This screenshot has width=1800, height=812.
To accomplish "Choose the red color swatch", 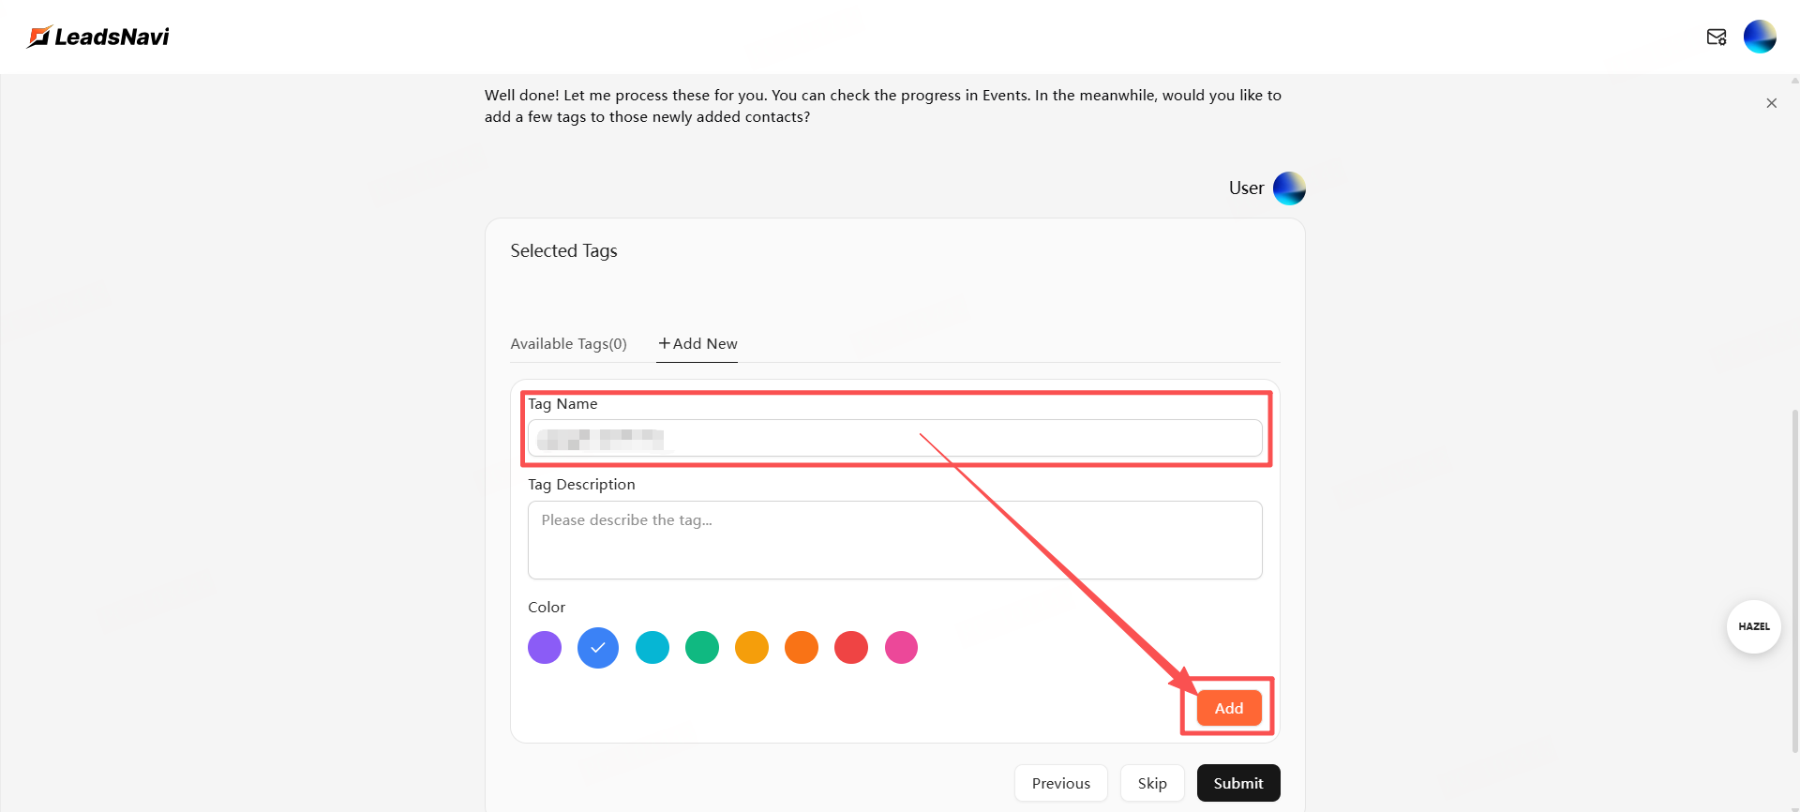I will click(851, 647).
